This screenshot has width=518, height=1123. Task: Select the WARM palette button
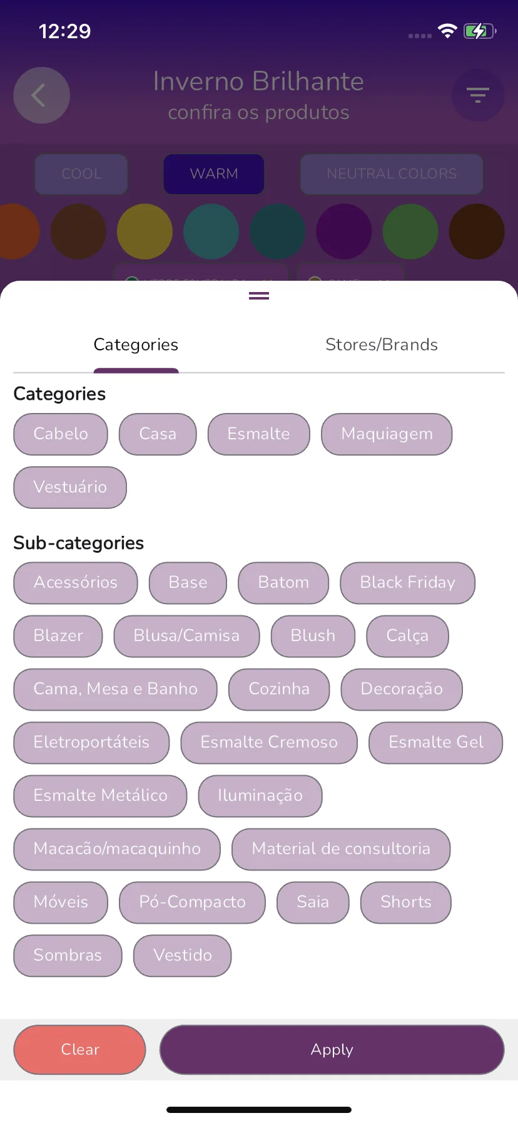pos(214,174)
